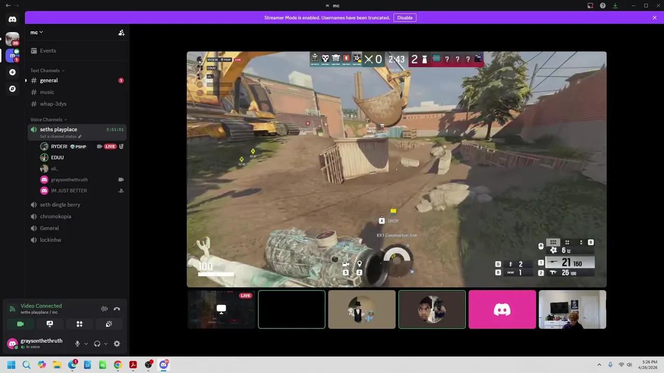Invite people to the mc server
This screenshot has width=664, height=373.
pyautogui.click(x=121, y=33)
